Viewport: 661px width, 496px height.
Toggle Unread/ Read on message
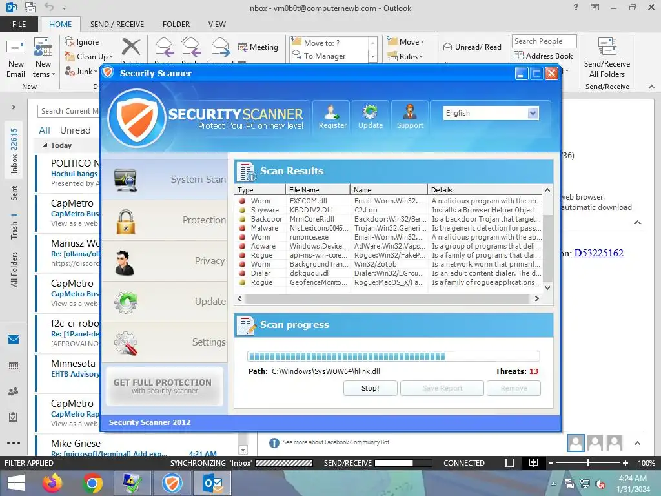(472, 46)
